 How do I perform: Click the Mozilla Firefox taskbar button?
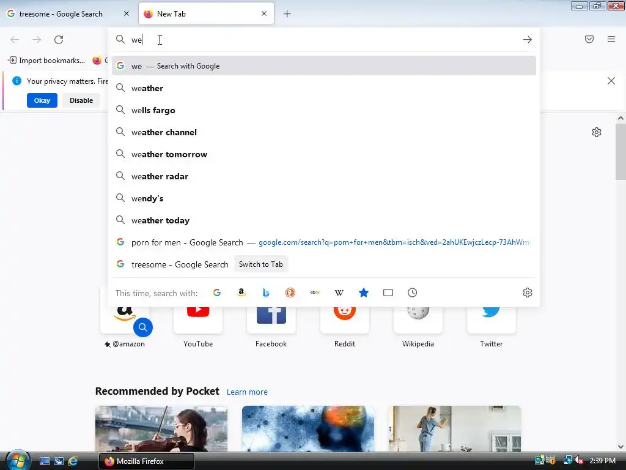(147, 461)
